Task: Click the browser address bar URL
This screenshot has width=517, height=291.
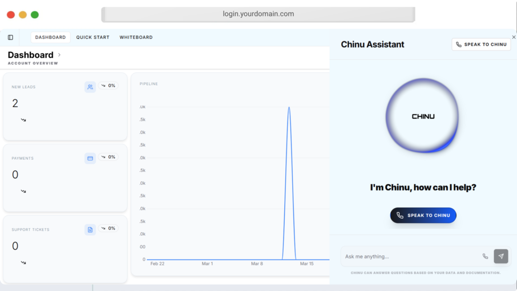Action: coord(258,14)
